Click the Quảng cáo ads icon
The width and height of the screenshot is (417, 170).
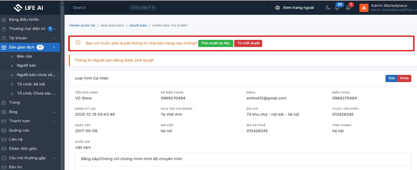tap(4, 131)
